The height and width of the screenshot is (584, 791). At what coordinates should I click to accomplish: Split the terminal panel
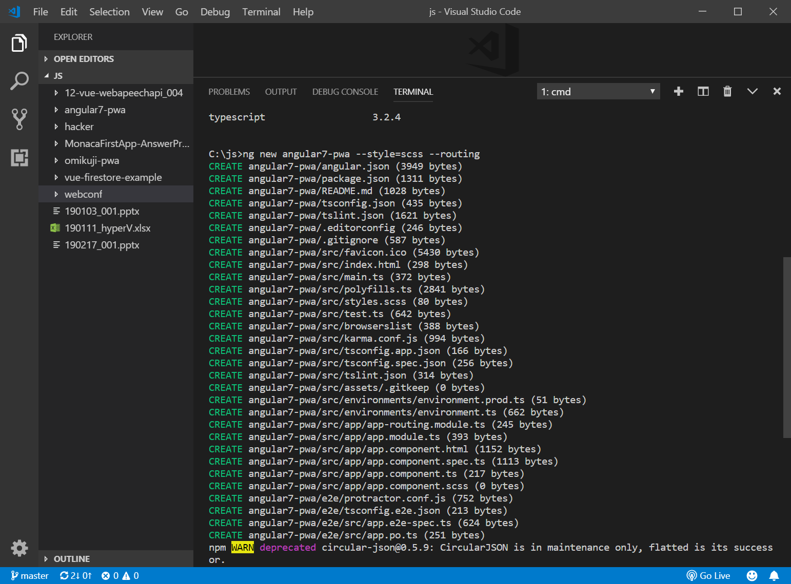pos(703,92)
